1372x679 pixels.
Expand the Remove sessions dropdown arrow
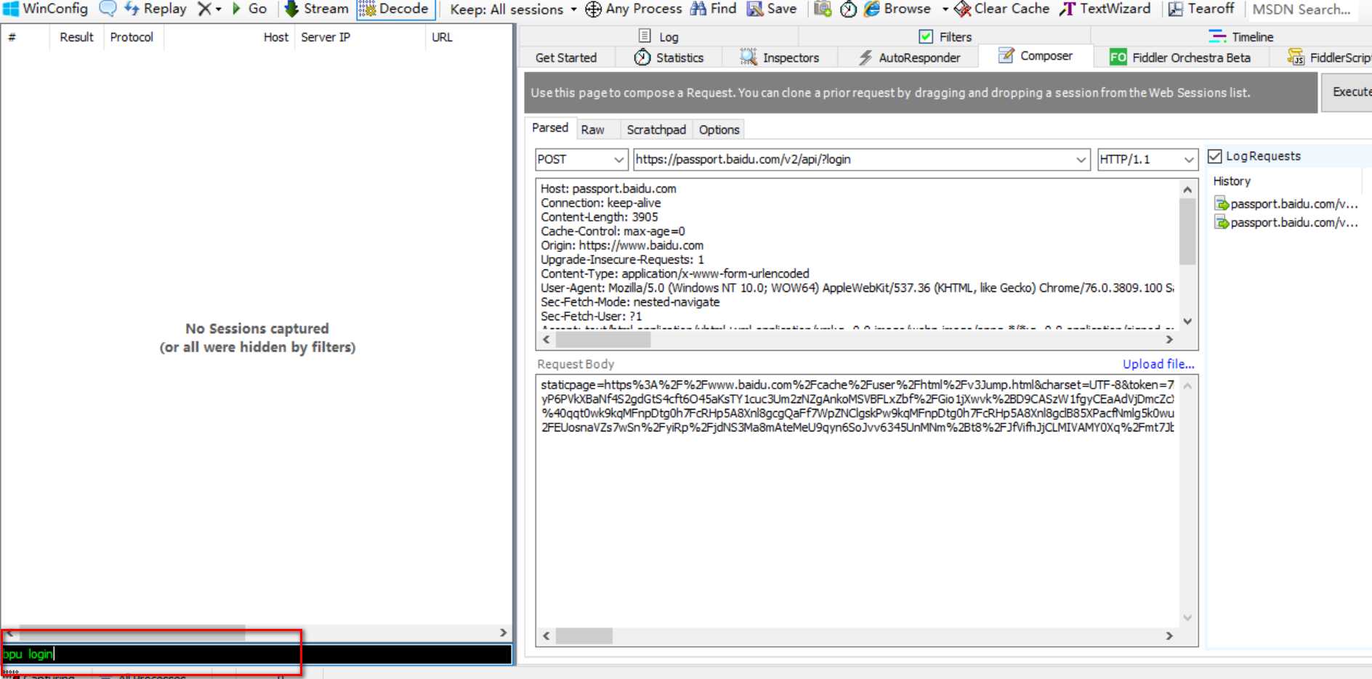click(218, 9)
